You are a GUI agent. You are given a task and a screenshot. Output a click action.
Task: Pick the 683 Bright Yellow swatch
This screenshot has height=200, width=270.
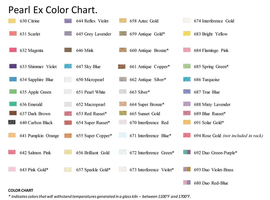pyautogui.click(x=187, y=34)
